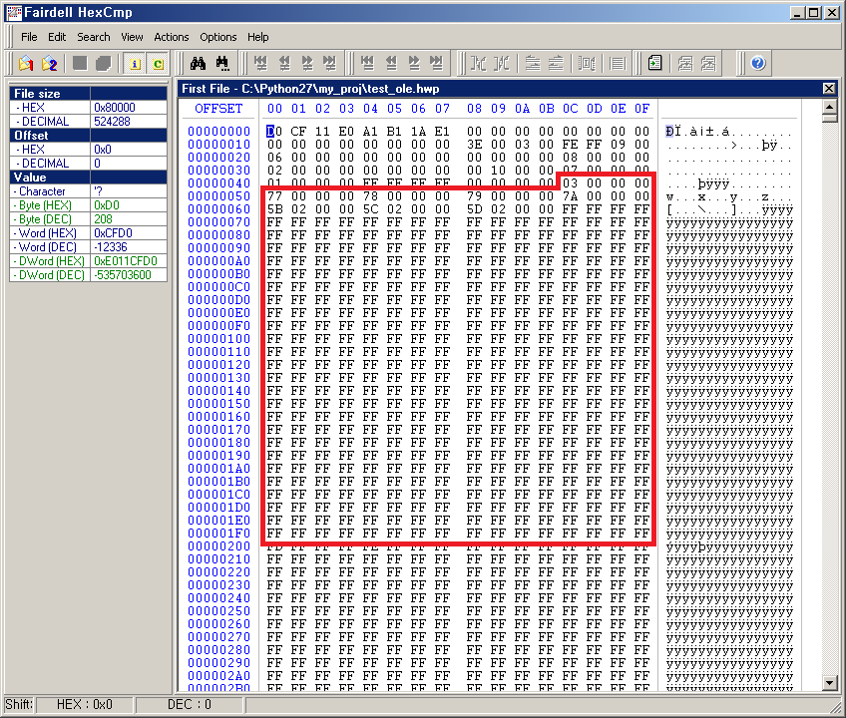Click the Word (HEX) value 0xCFD0
Viewport: 846px width, 718px height.
point(129,233)
